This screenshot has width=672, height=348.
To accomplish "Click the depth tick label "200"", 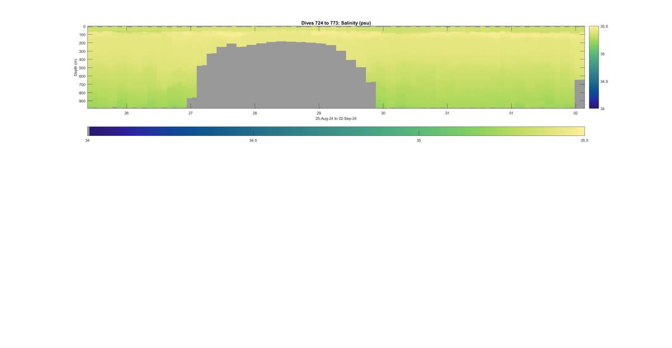I will (82, 43).
